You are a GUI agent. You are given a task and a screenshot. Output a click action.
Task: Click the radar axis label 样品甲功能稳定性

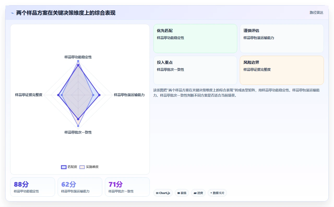78,57
